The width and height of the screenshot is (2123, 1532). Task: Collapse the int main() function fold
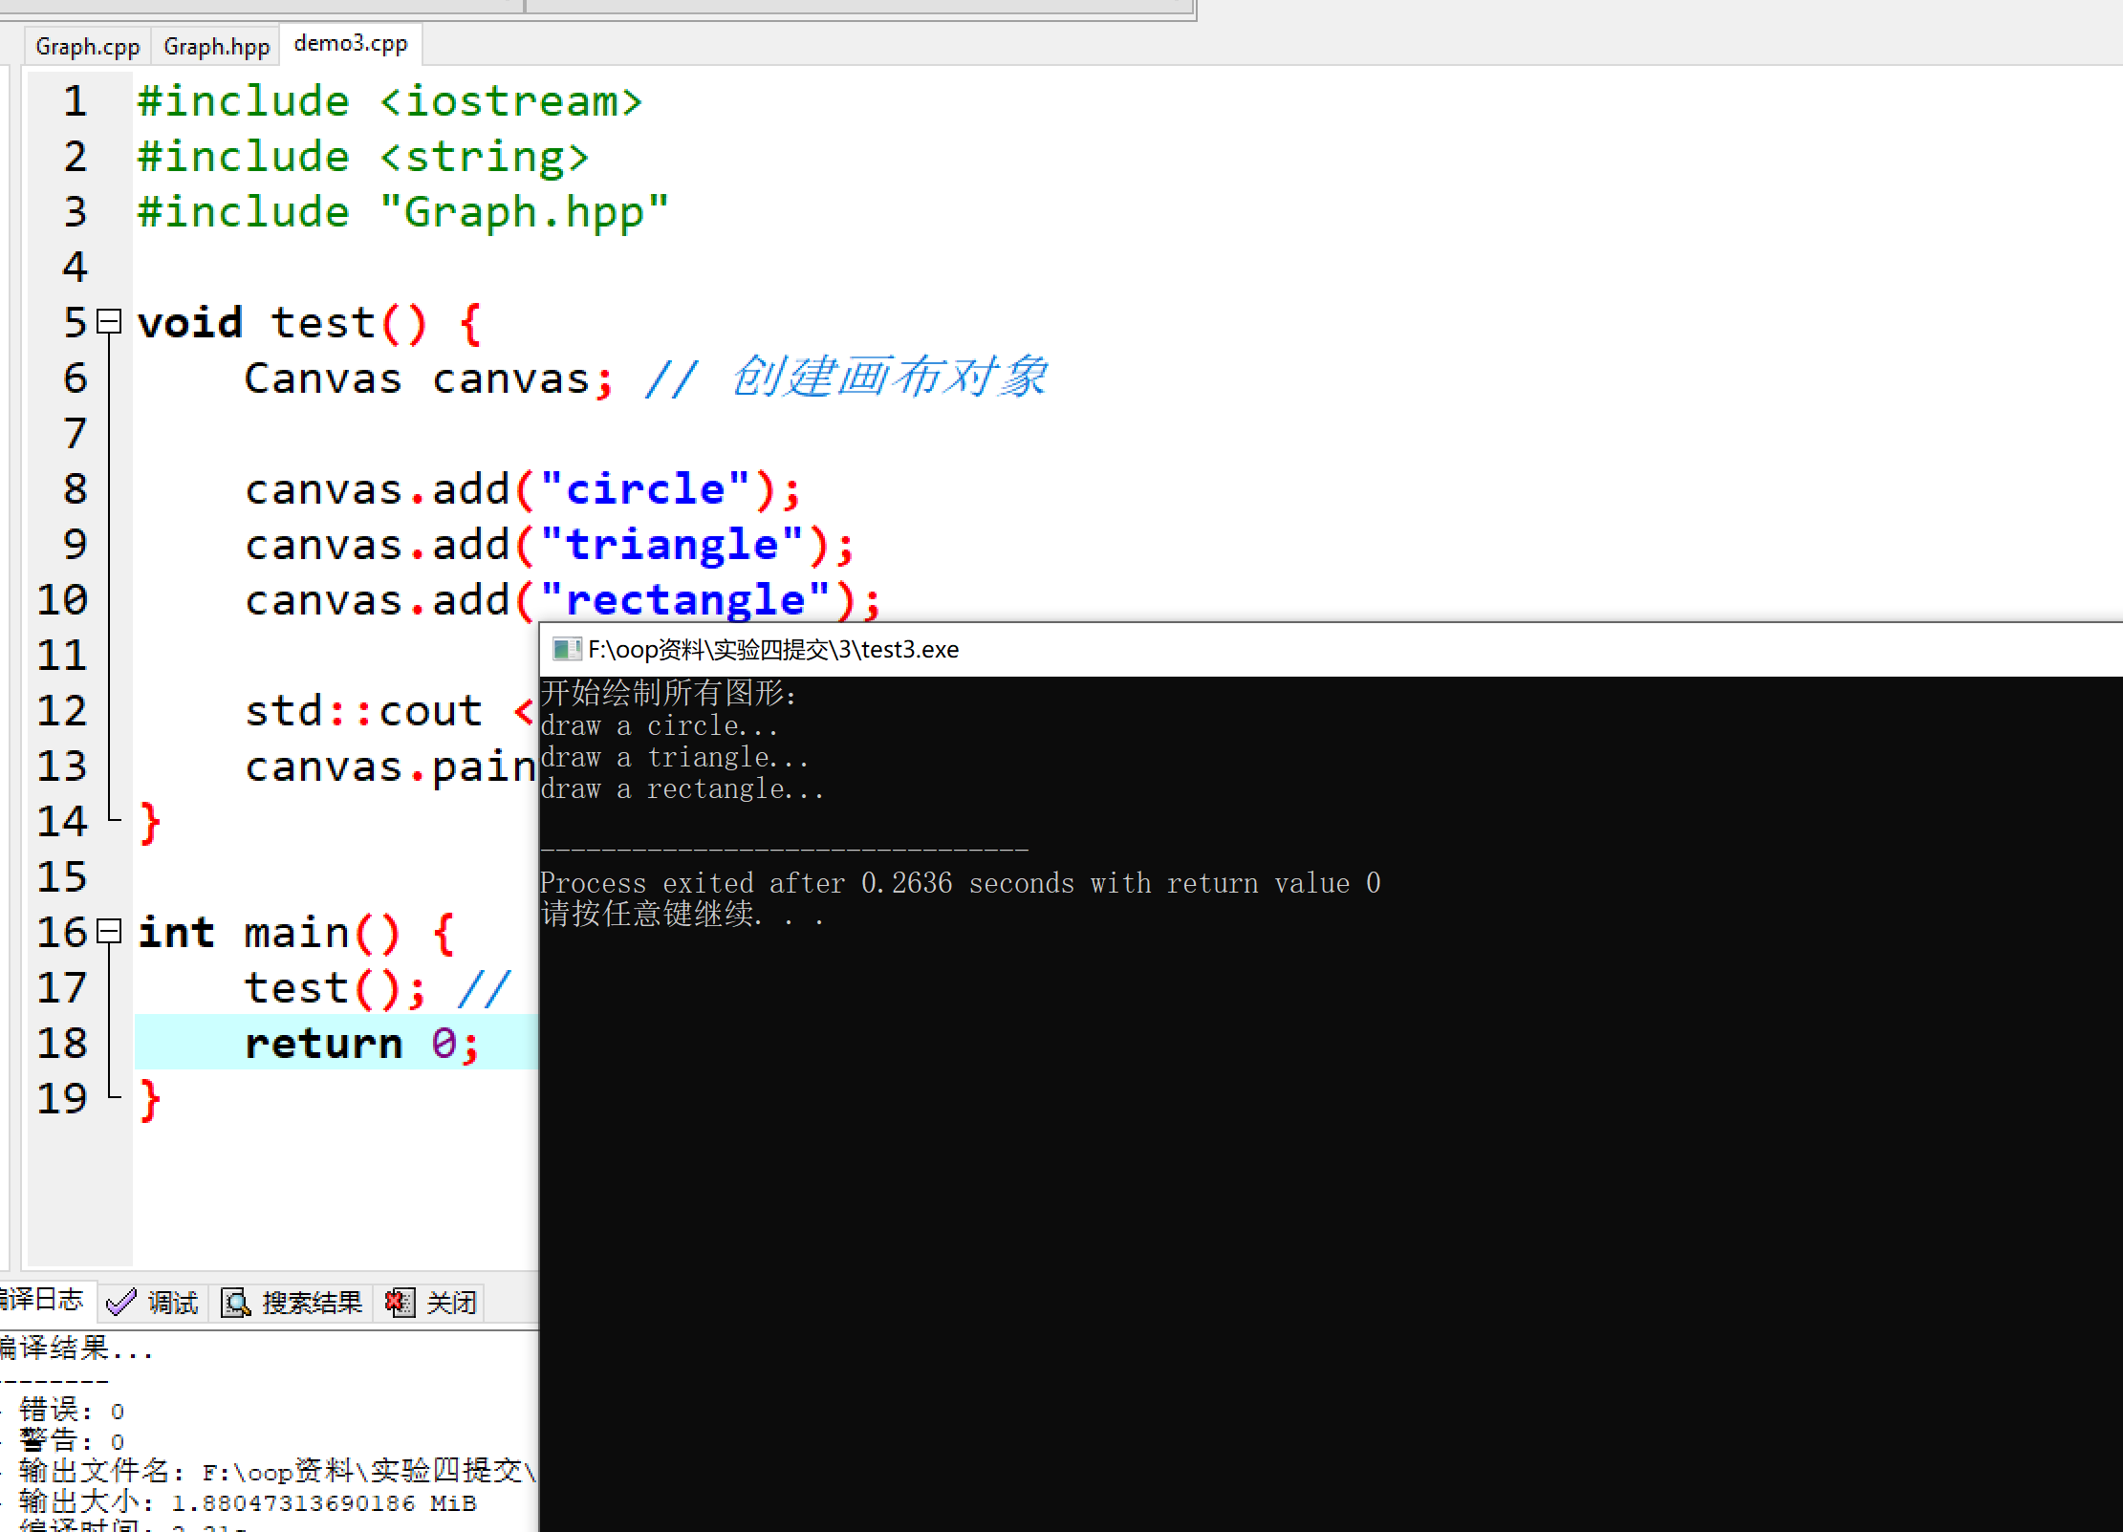pos(110,931)
